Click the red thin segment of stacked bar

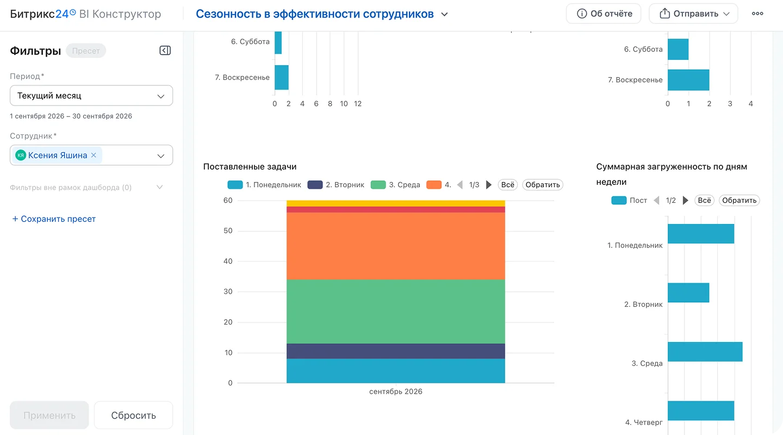coord(396,209)
